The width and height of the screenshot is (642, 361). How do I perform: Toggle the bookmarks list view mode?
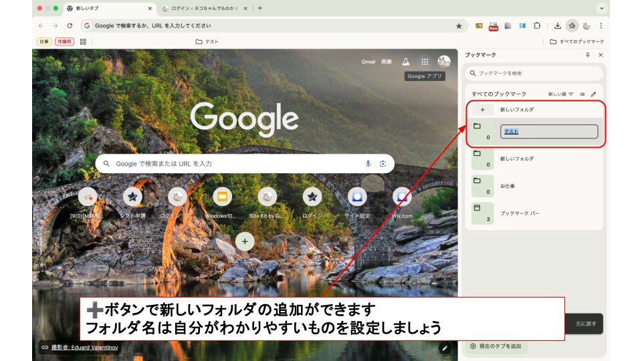[x=582, y=94]
